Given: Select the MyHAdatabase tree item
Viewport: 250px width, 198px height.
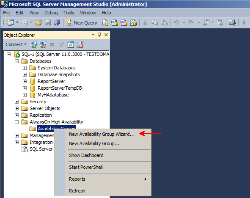Looking at the screenshot, I should 53,95.
